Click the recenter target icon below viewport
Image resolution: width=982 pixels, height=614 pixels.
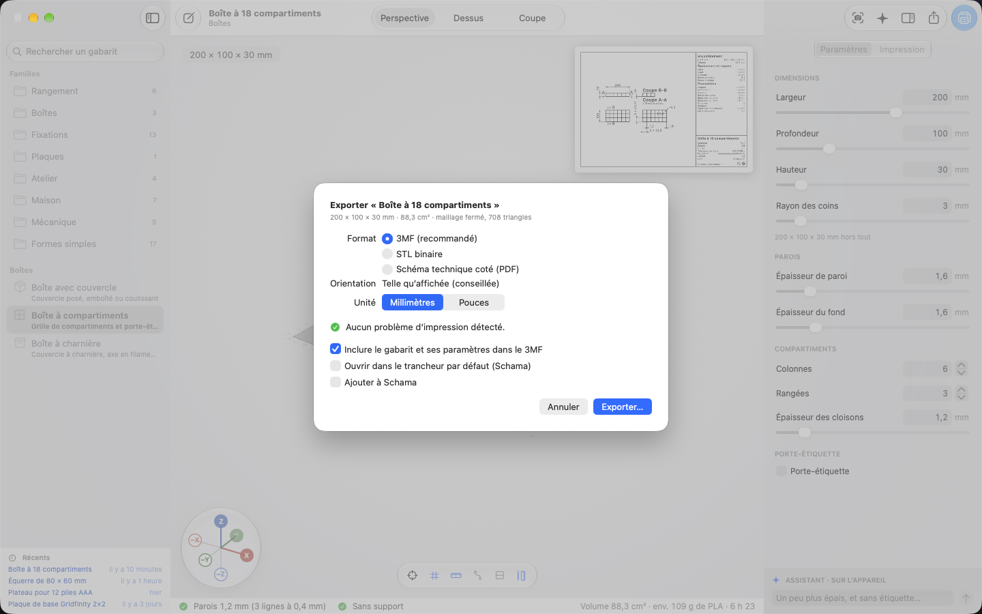point(413,576)
